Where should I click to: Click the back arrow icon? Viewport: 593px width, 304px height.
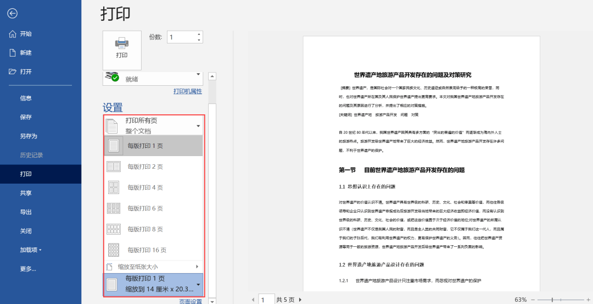pos(13,13)
